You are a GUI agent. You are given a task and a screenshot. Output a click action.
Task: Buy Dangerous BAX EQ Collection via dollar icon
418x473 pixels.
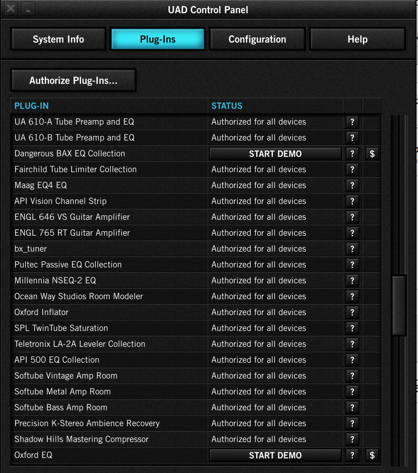[372, 154]
